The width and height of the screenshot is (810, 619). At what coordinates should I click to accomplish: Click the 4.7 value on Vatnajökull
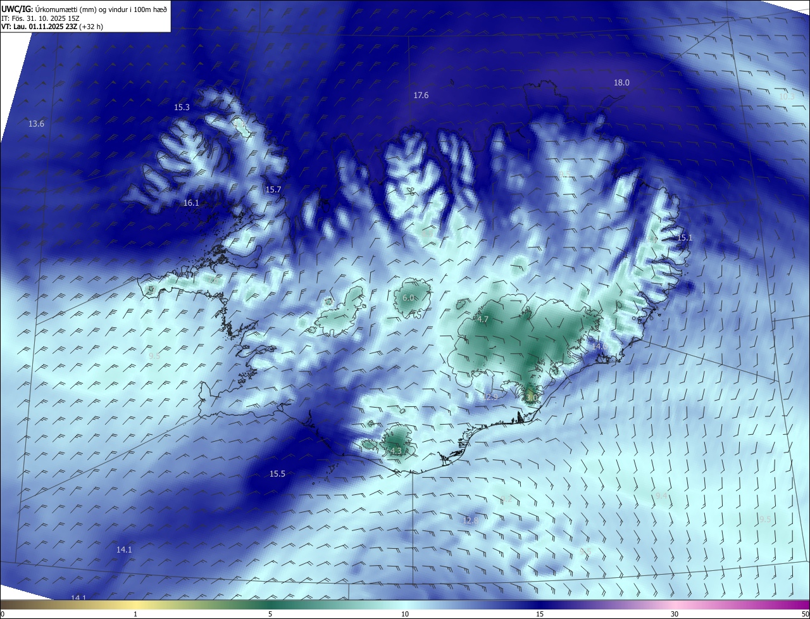(x=483, y=320)
